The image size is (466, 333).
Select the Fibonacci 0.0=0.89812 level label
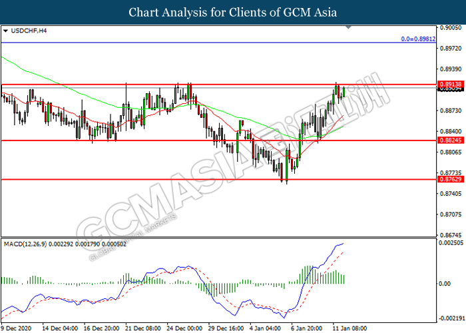coord(417,39)
